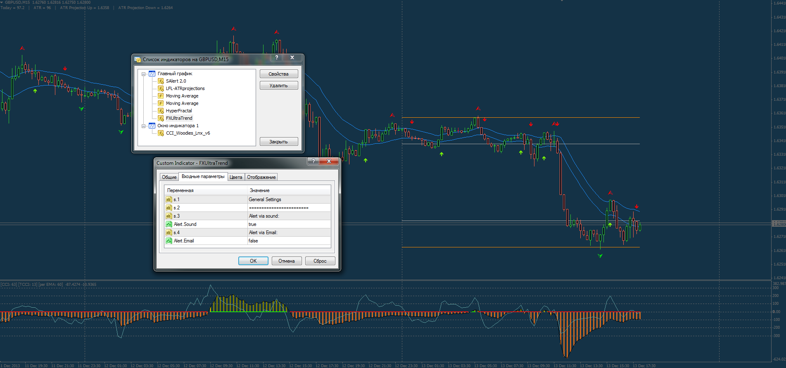Click the ATR Projection Up label on chart

[85, 8]
